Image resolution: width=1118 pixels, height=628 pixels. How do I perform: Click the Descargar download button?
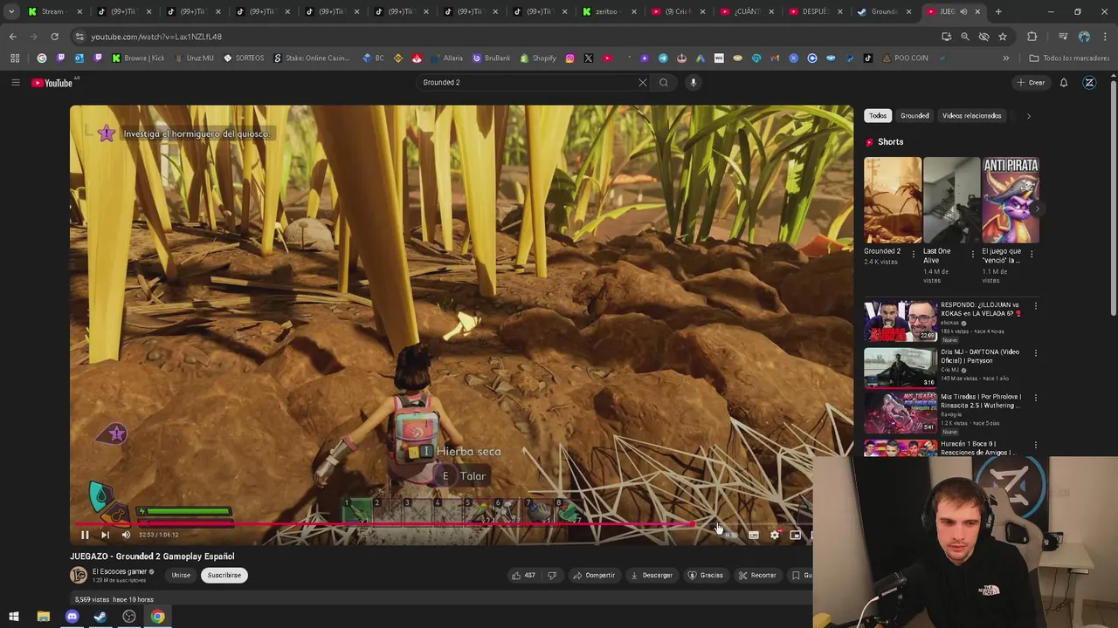652,575
